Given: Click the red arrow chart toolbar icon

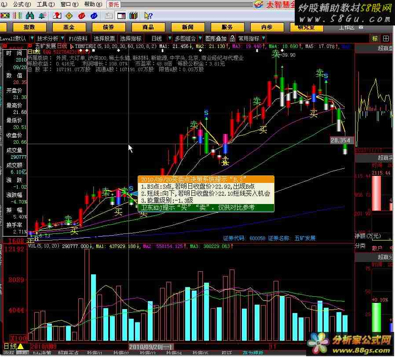Looking at the screenshot, I should pyautogui.click(x=57, y=16).
